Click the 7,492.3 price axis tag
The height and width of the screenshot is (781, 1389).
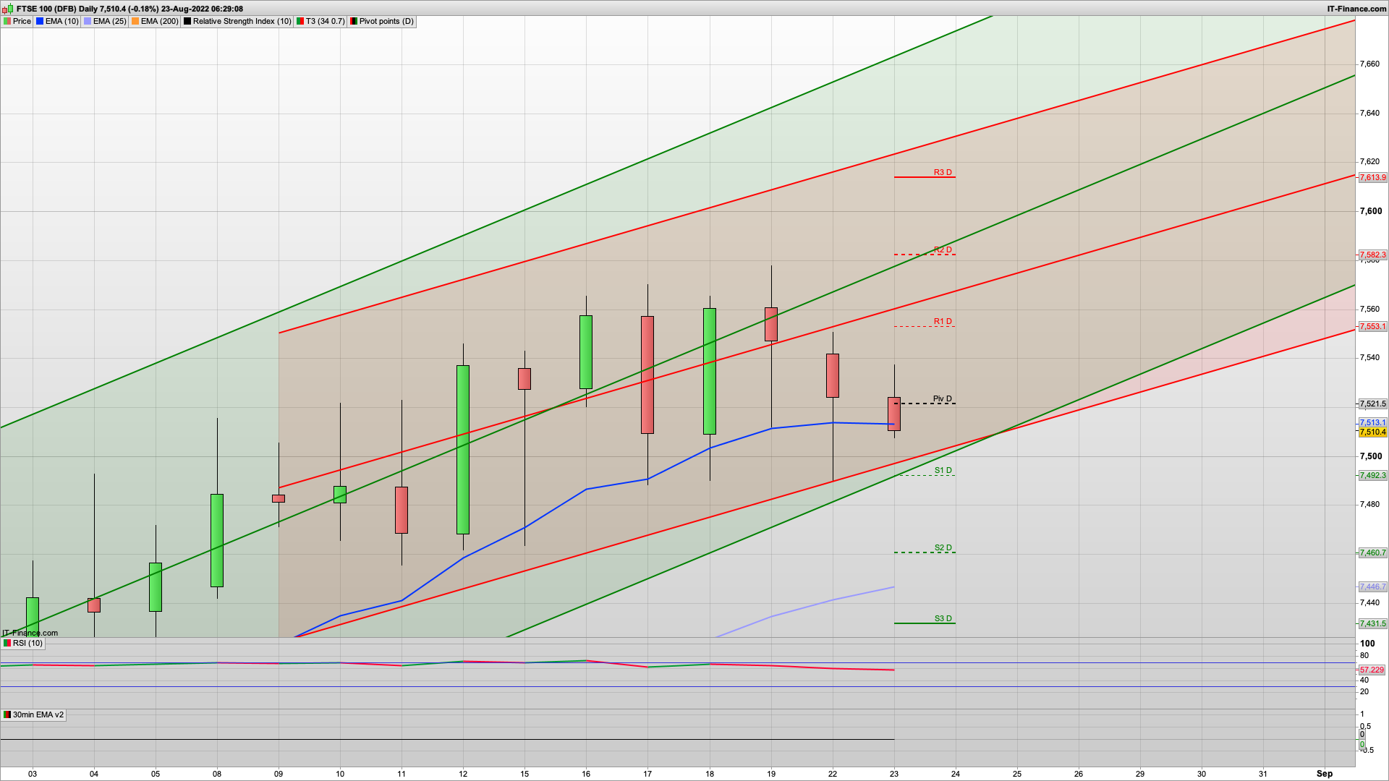pyautogui.click(x=1372, y=475)
